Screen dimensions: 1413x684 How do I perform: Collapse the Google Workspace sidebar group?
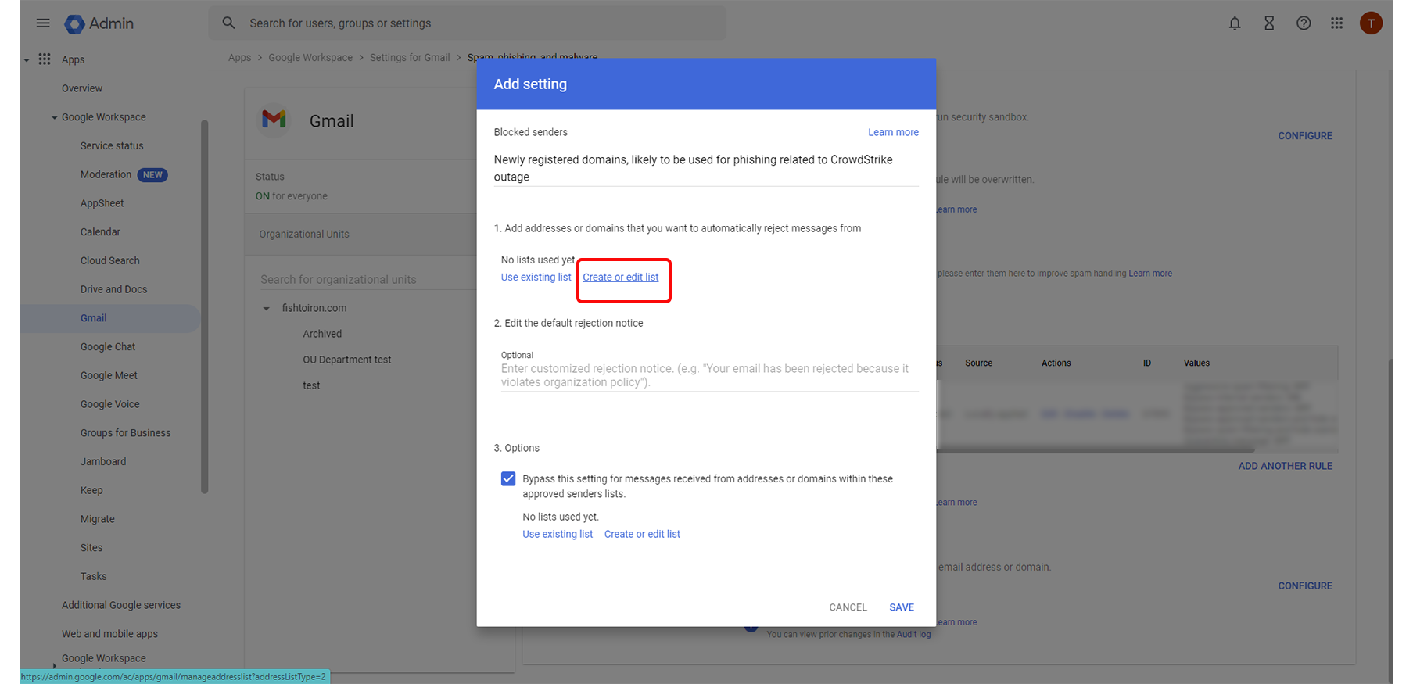(55, 118)
